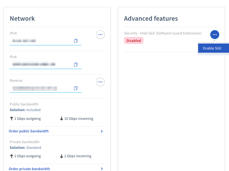Select Enable SGX from the popup menu
Image resolution: width=229 pixels, height=171 pixels.
tap(212, 48)
